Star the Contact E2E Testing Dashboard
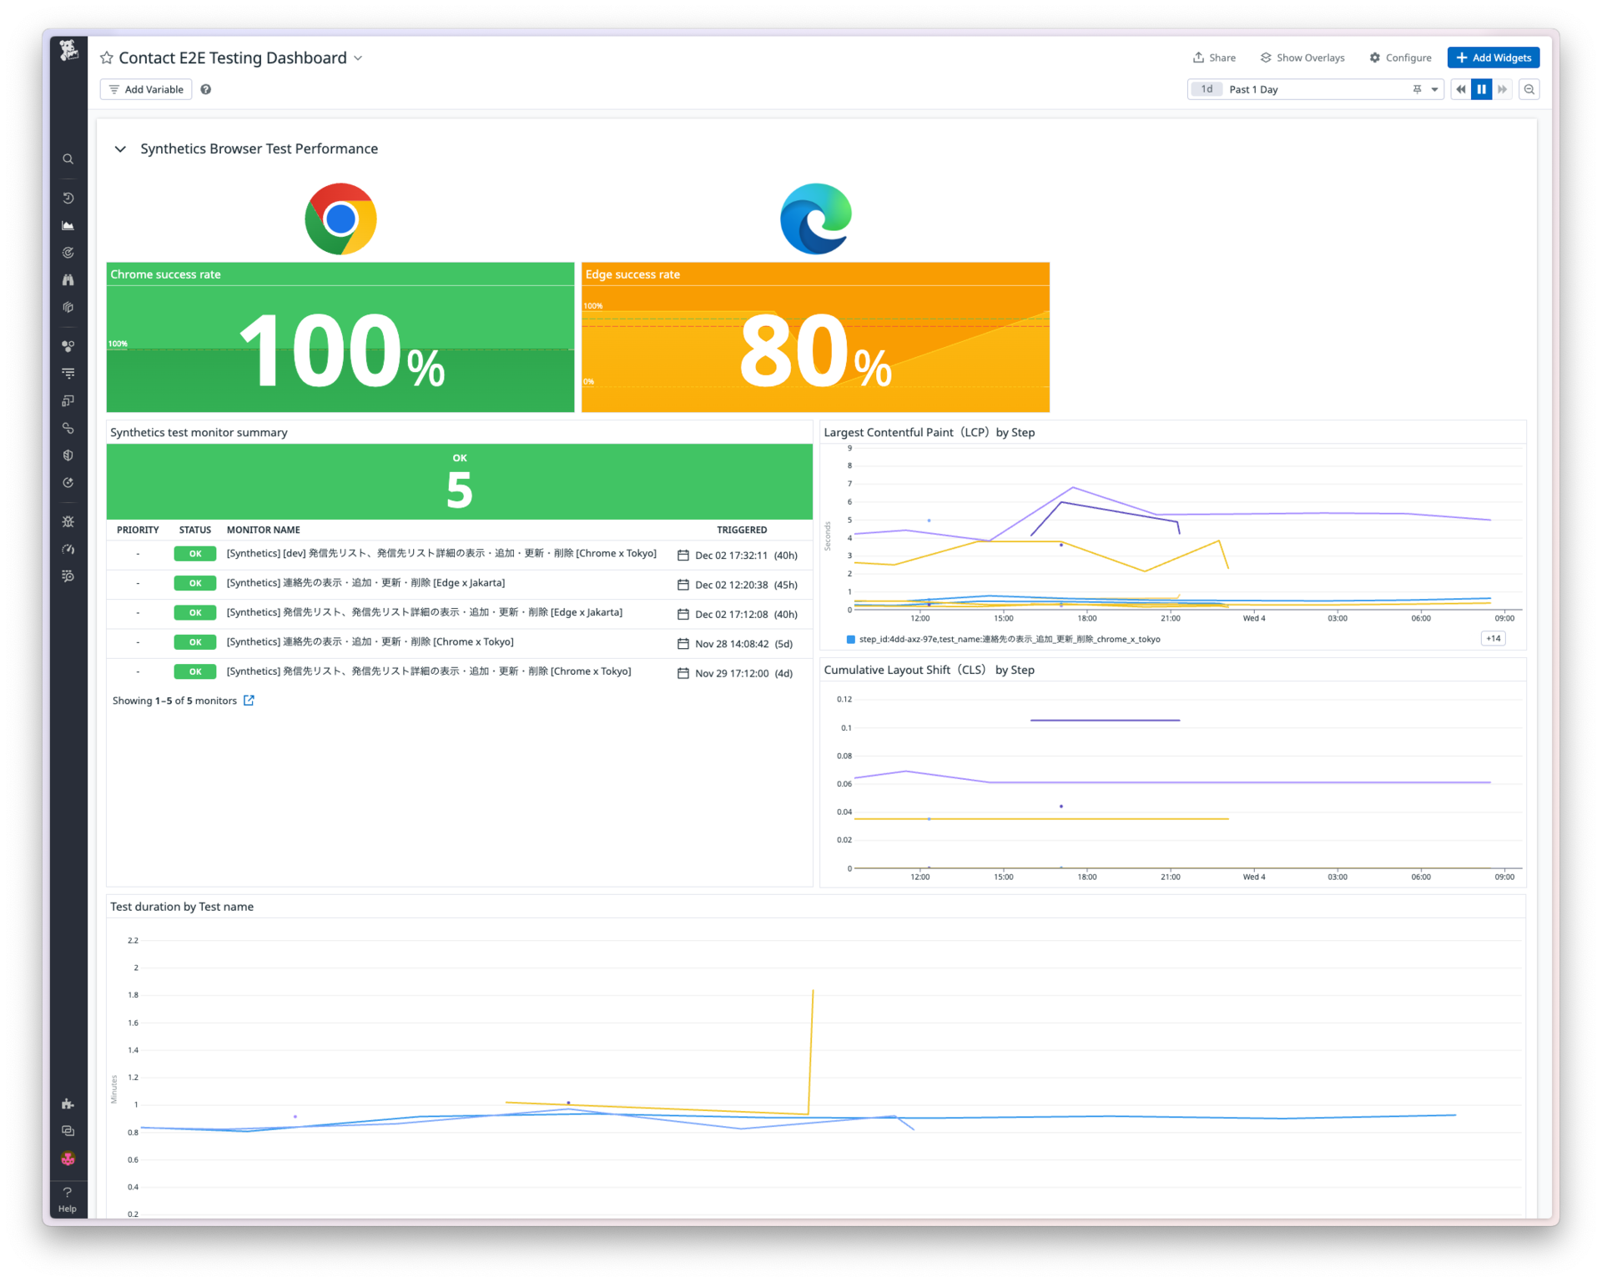The height and width of the screenshot is (1282, 1602). (107, 58)
